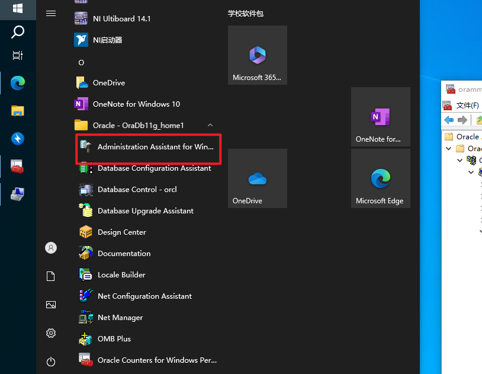Click the letter O section header

click(81, 62)
